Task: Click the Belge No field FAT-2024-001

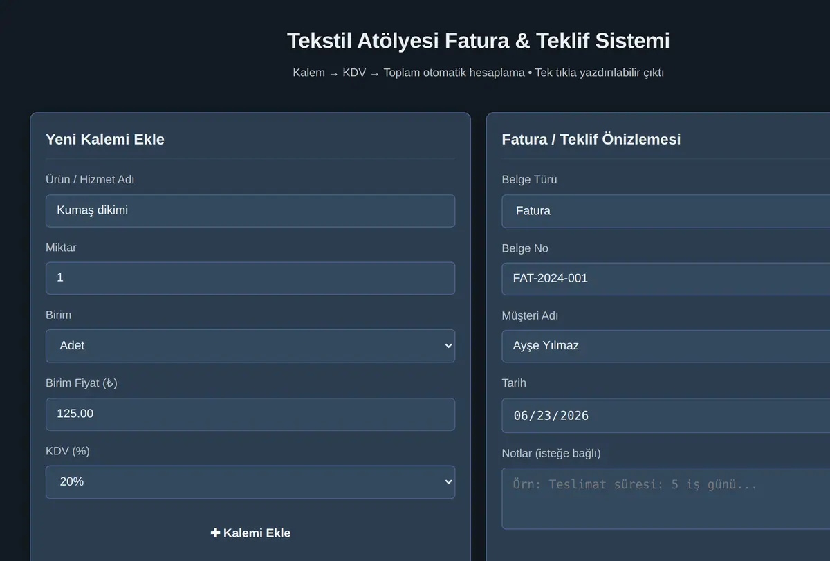Action: click(665, 279)
